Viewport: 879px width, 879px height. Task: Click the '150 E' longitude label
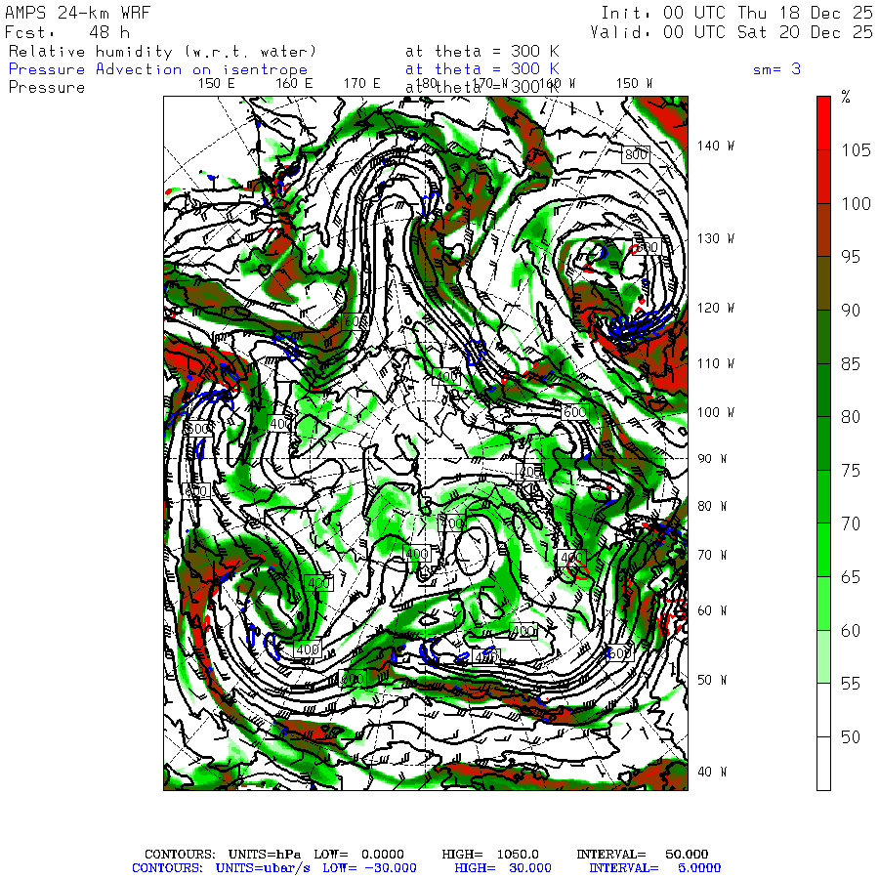coord(216,84)
